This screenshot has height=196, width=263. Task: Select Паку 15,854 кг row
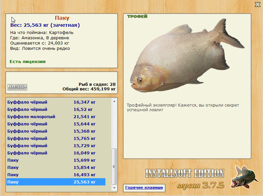[56, 168]
